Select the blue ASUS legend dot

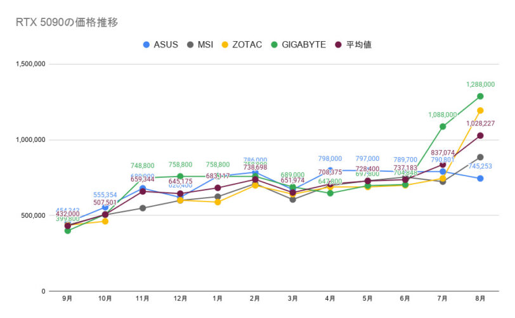[x=147, y=44]
